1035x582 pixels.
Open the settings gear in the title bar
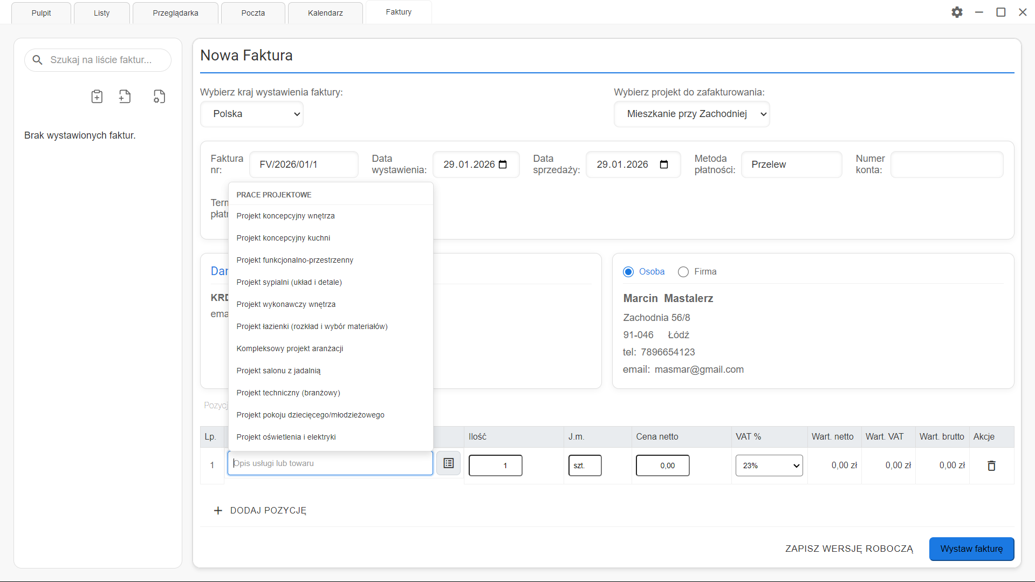tap(957, 12)
